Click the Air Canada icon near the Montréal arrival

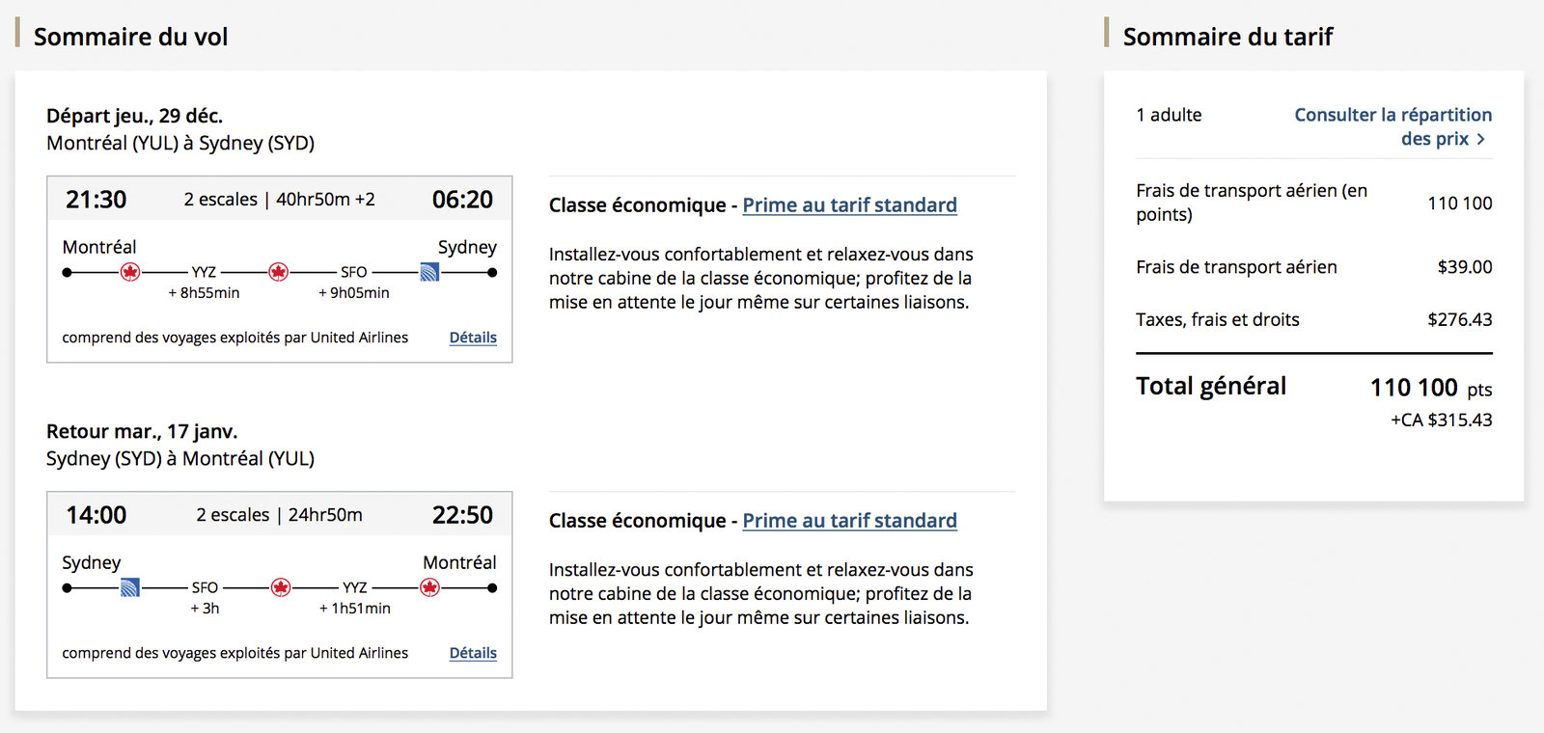pos(427,586)
